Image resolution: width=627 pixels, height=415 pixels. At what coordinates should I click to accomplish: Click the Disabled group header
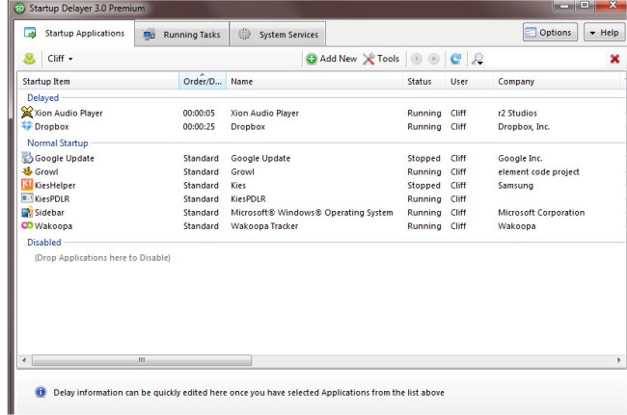(x=44, y=243)
